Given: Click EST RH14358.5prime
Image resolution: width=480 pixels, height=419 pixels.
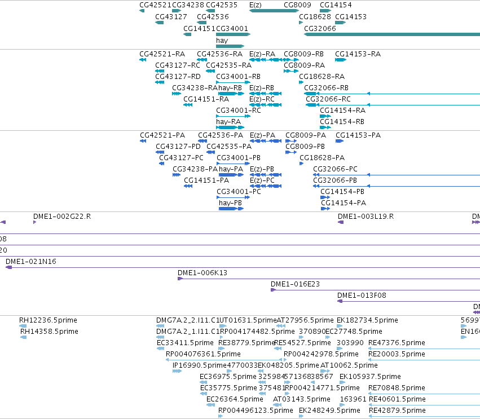Looking at the screenshot, I should (x=49, y=332).
